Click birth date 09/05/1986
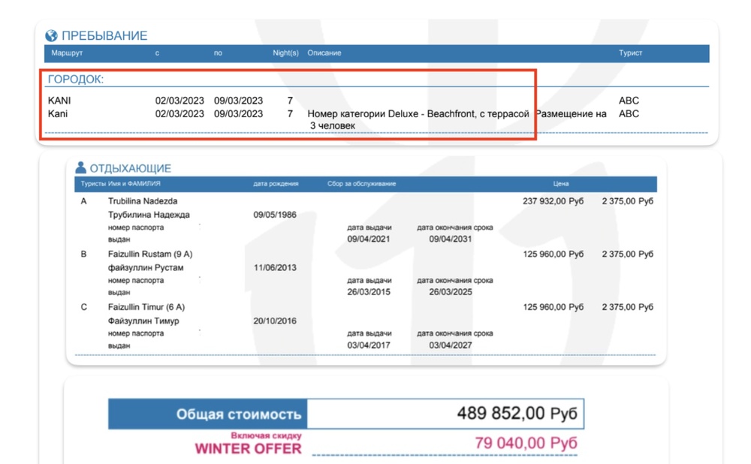Screen dimensions: 751x464 click(275, 215)
